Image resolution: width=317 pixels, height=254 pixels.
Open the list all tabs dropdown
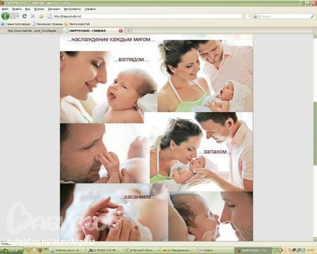[315, 31]
